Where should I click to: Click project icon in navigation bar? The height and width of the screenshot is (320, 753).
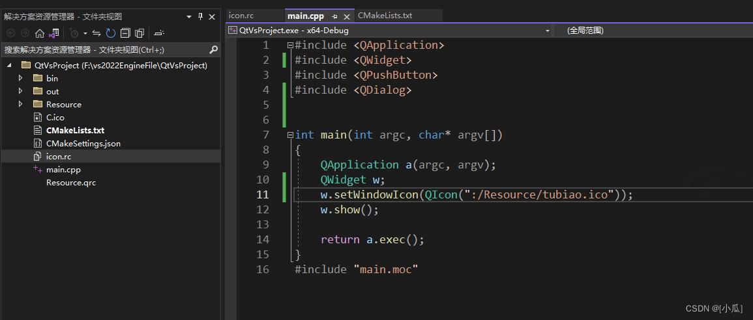(233, 30)
